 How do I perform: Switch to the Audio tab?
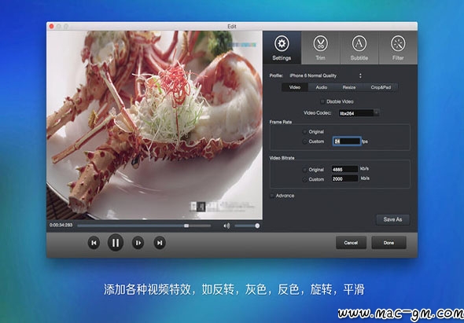[x=322, y=87]
